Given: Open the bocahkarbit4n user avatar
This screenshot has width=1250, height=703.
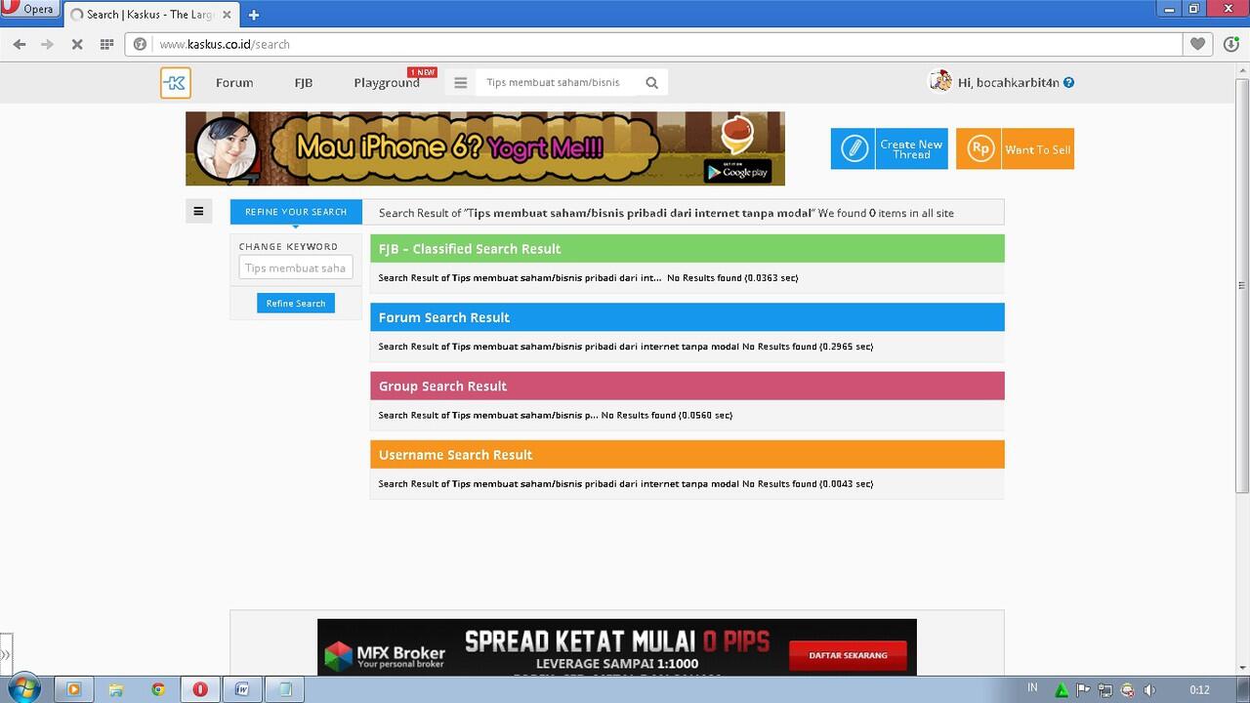Looking at the screenshot, I should 940,82.
